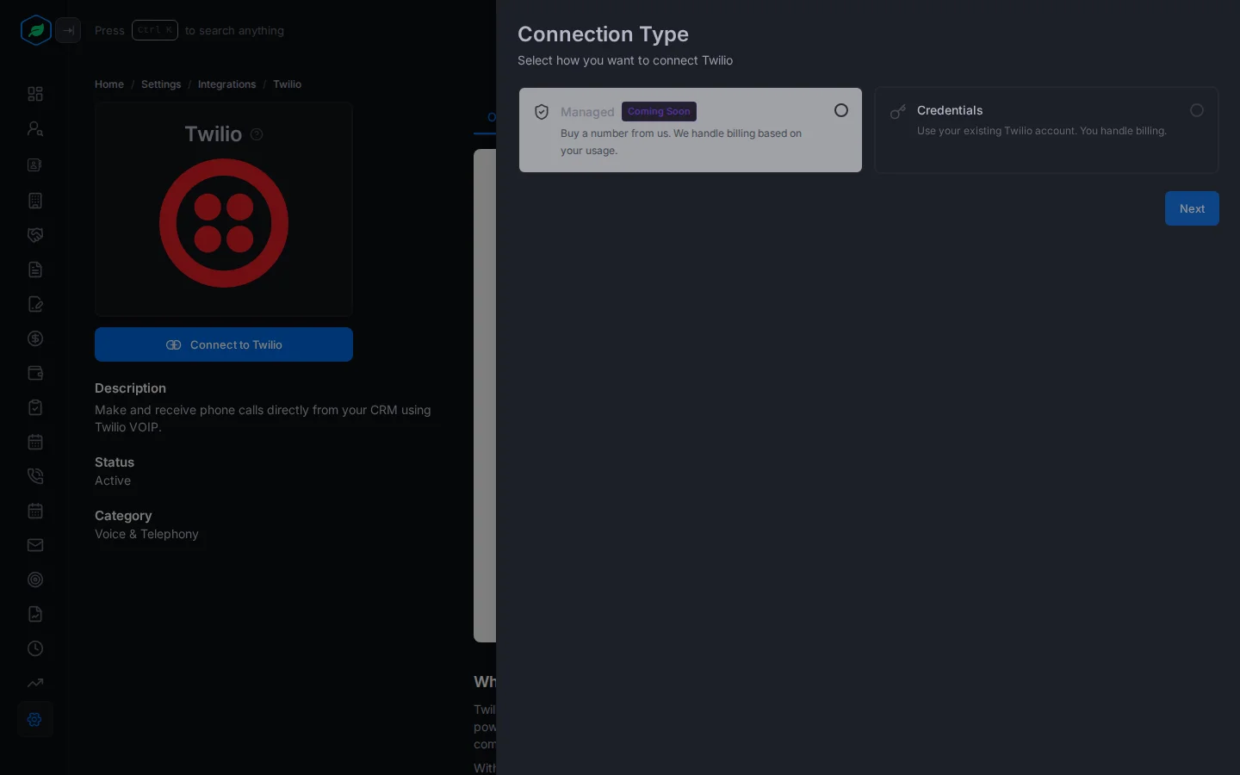Open the dashboard grid icon in sidebar
Viewport: 1240px width, 775px height.
(35, 94)
